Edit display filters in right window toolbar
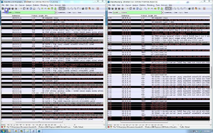The height and width of the screenshot is (133, 213). pos(193,9)
